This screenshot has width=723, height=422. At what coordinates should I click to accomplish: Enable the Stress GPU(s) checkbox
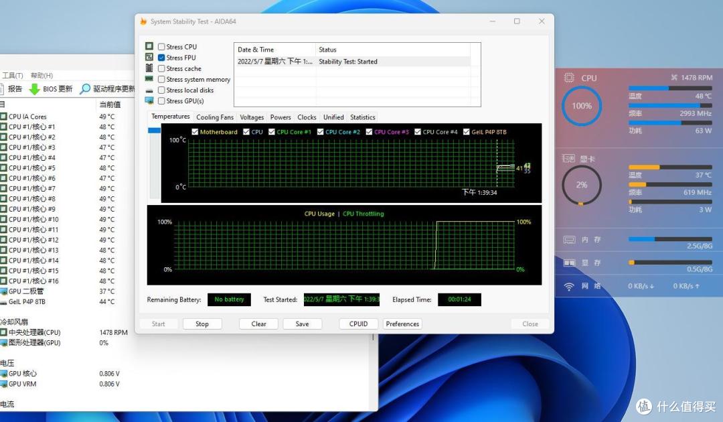(x=161, y=101)
